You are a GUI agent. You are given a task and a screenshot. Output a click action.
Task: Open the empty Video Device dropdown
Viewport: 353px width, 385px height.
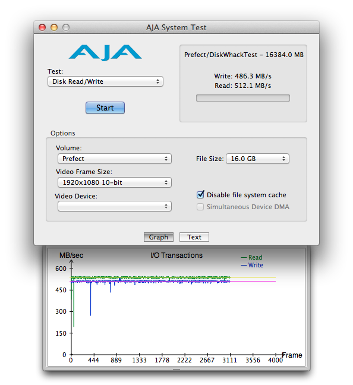[x=115, y=206]
